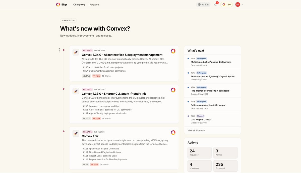Click npm badge on the 1.33.0 card

pyautogui.click(x=97, y=118)
